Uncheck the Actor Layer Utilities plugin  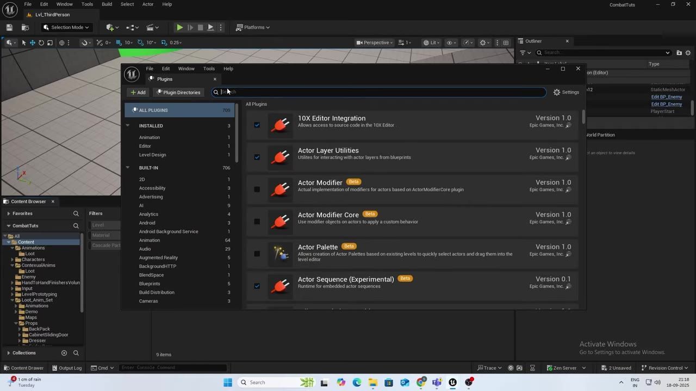pos(257,157)
